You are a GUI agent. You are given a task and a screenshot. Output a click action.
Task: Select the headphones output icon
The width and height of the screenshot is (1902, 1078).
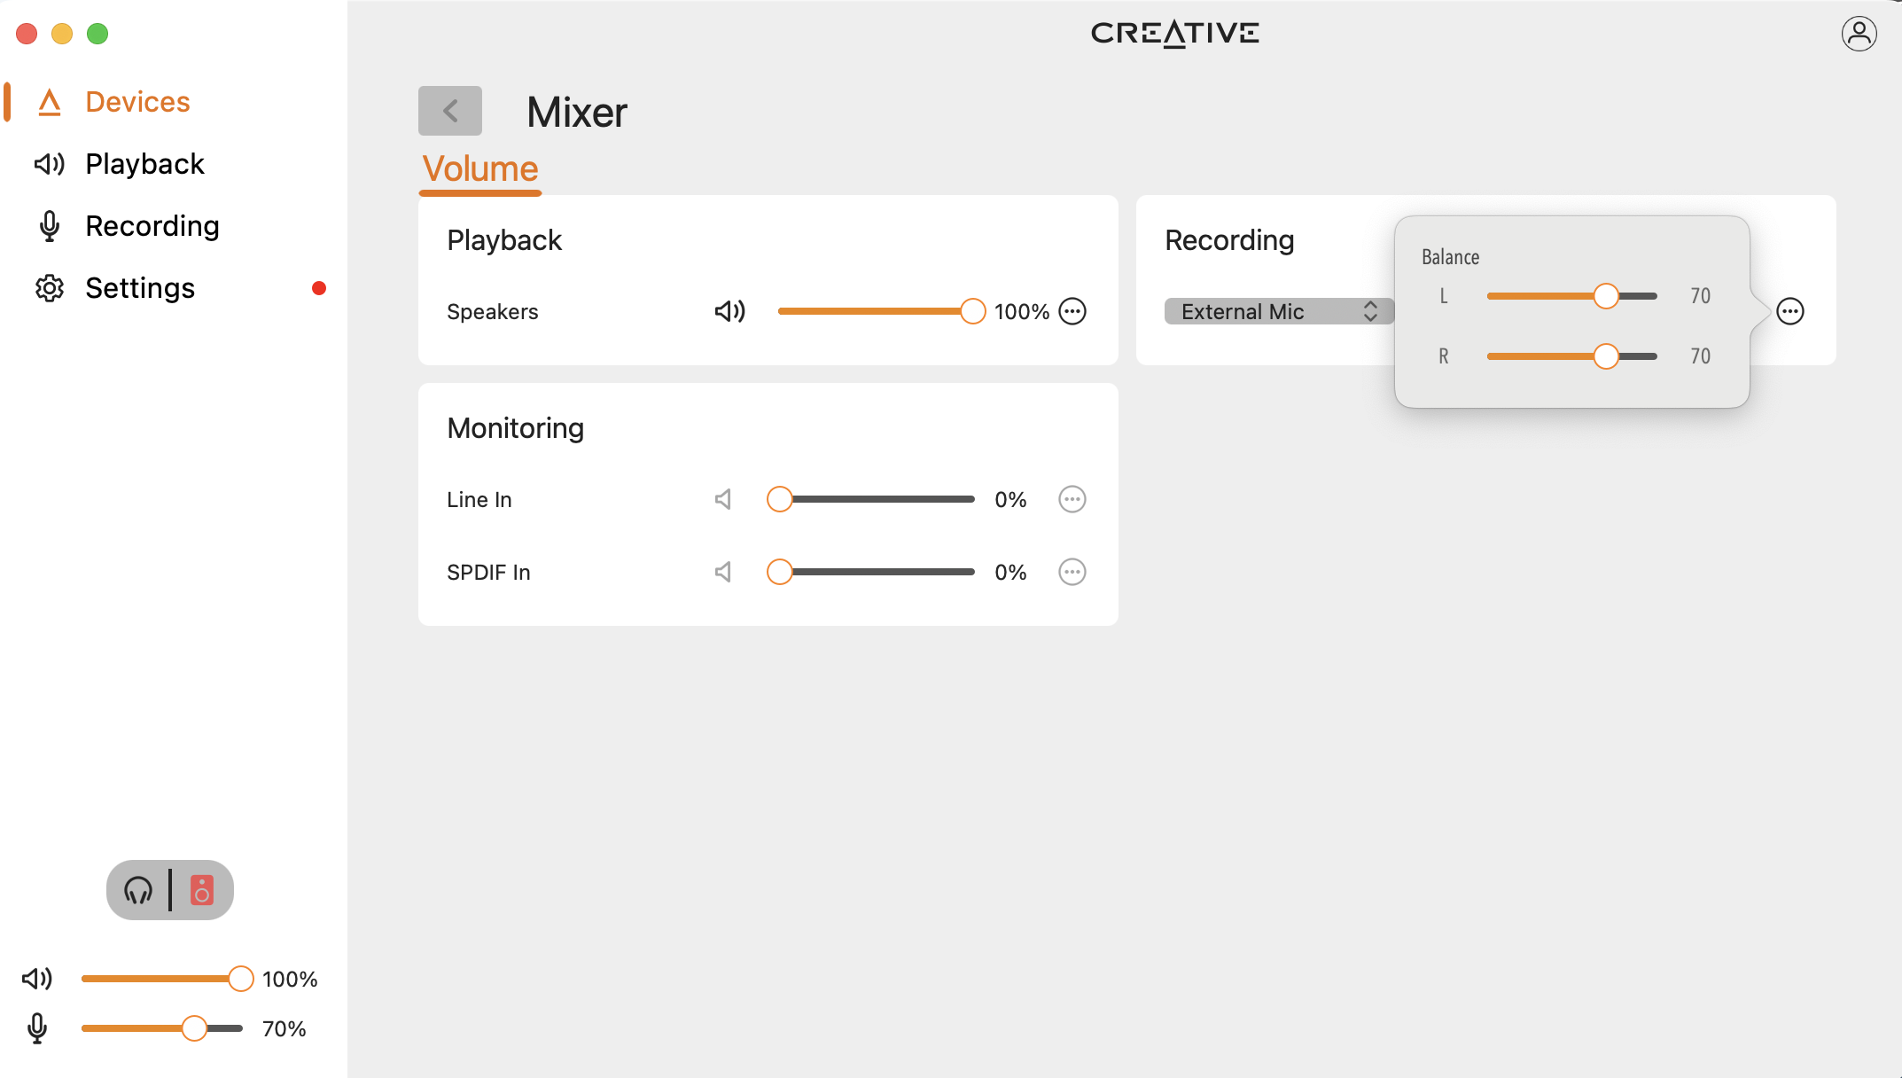(138, 890)
